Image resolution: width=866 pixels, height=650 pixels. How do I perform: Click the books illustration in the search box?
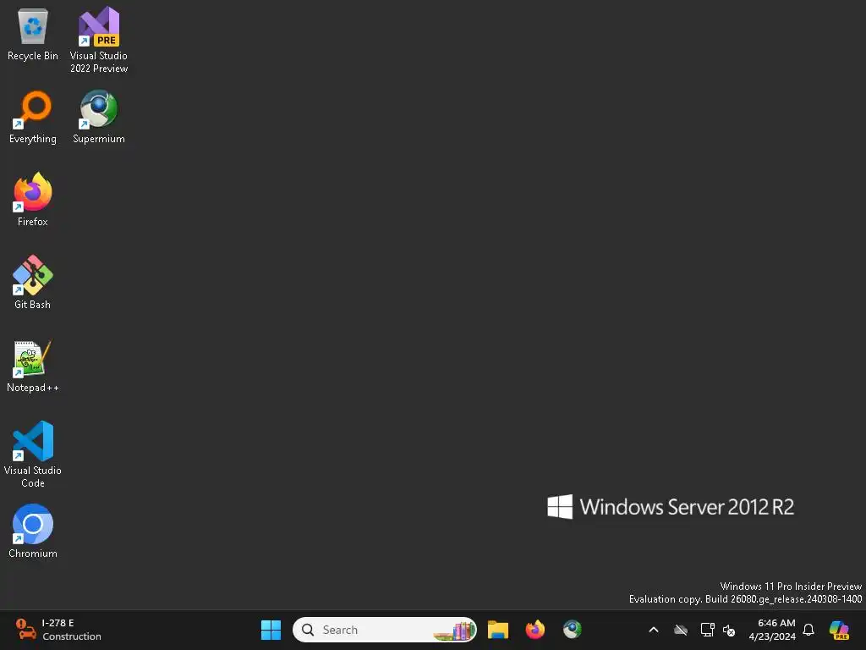pyautogui.click(x=454, y=630)
